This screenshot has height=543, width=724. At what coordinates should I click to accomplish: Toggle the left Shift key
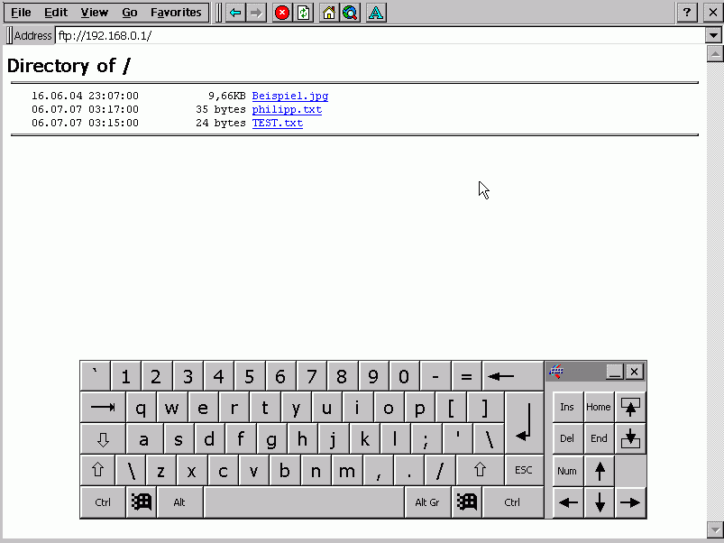click(97, 470)
